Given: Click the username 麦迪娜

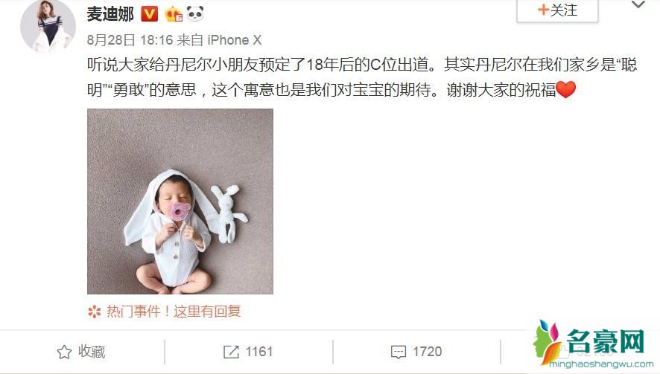Looking at the screenshot, I should tap(110, 14).
